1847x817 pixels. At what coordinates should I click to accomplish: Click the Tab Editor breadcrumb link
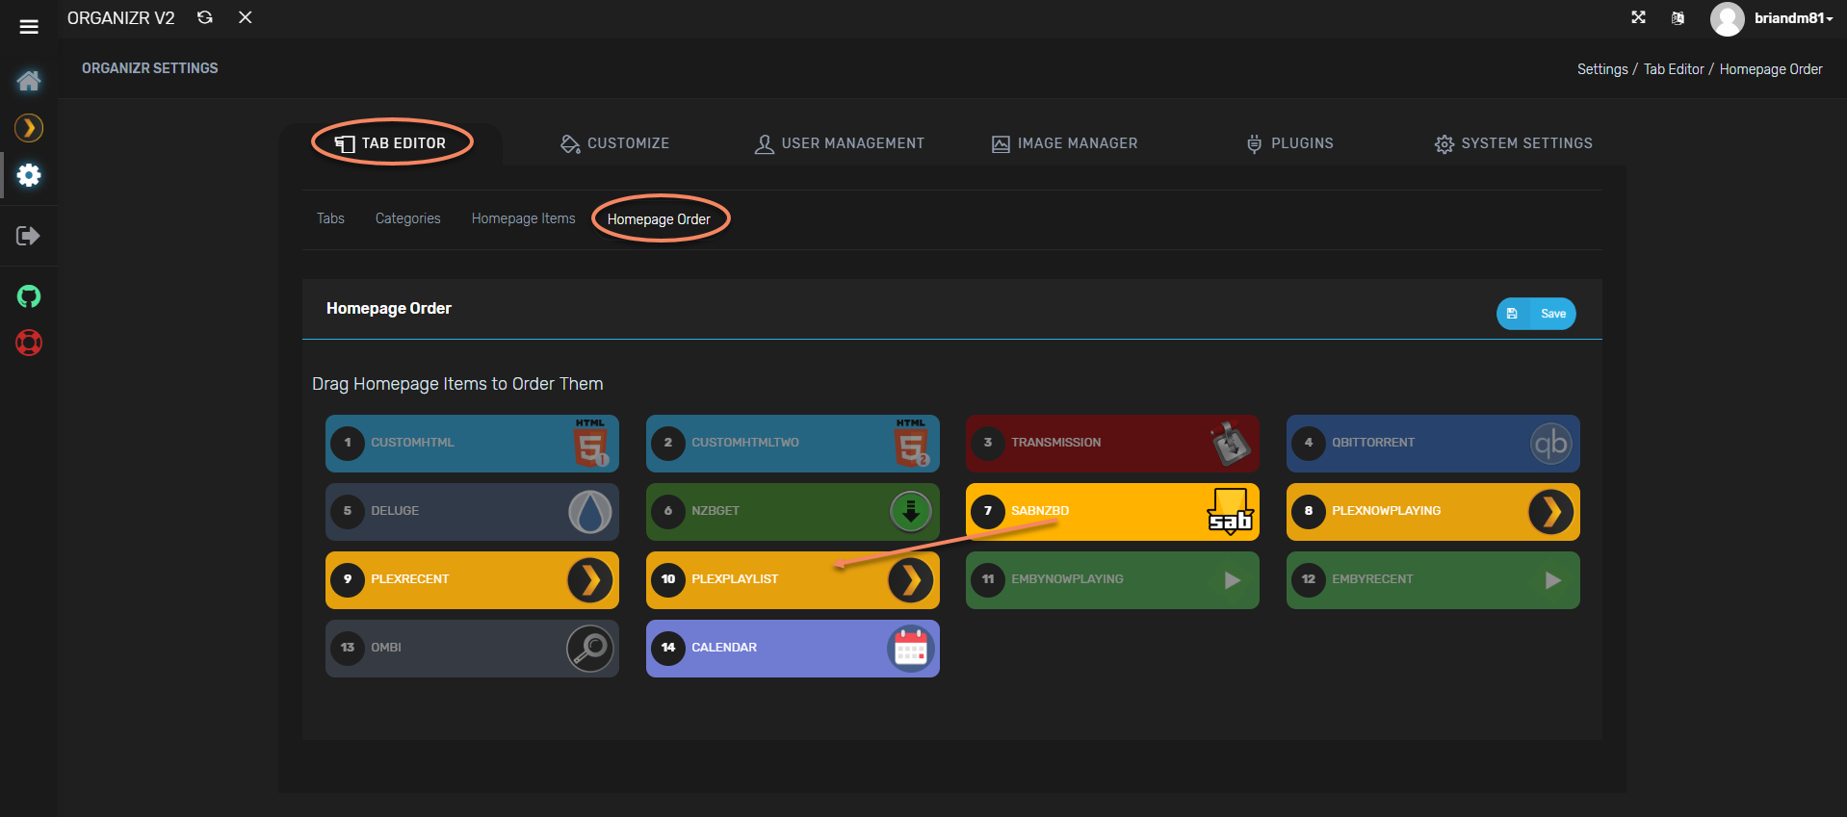point(1674,69)
